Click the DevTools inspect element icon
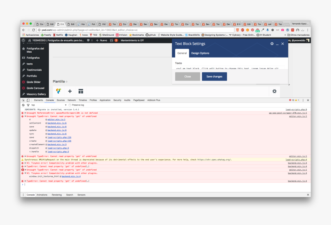 (23, 100)
